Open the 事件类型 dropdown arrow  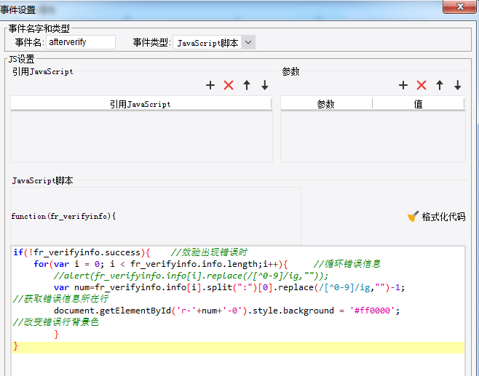coord(248,42)
